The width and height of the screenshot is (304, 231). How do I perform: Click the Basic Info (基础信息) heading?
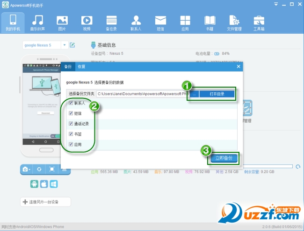[x=107, y=45]
